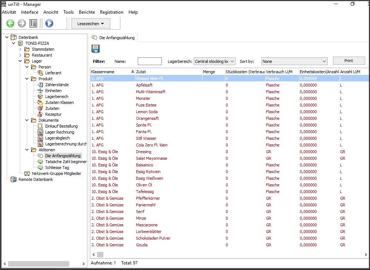Image resolution: width=370 pixels, height=270 pixels.
Task: Open the Interface menu
Action: [30, 12]
